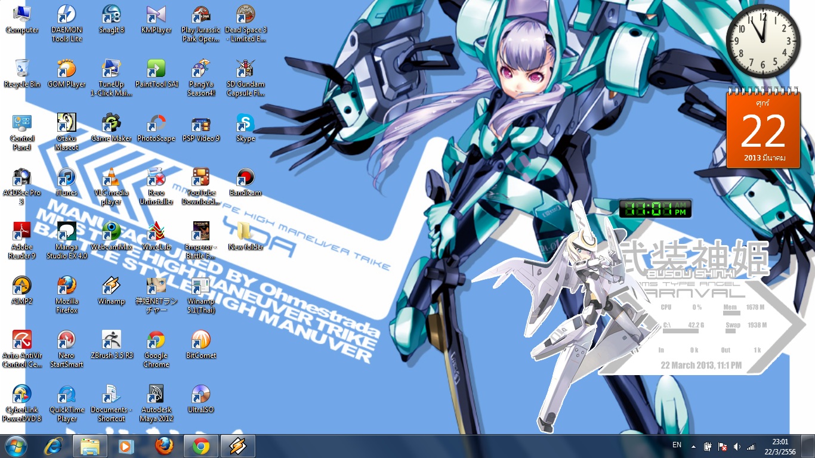Image resolution: width=815 pixels, height=458 pixels.
Task: Select the Mozilla Firefox desktop icon
Action: point(67,295)
